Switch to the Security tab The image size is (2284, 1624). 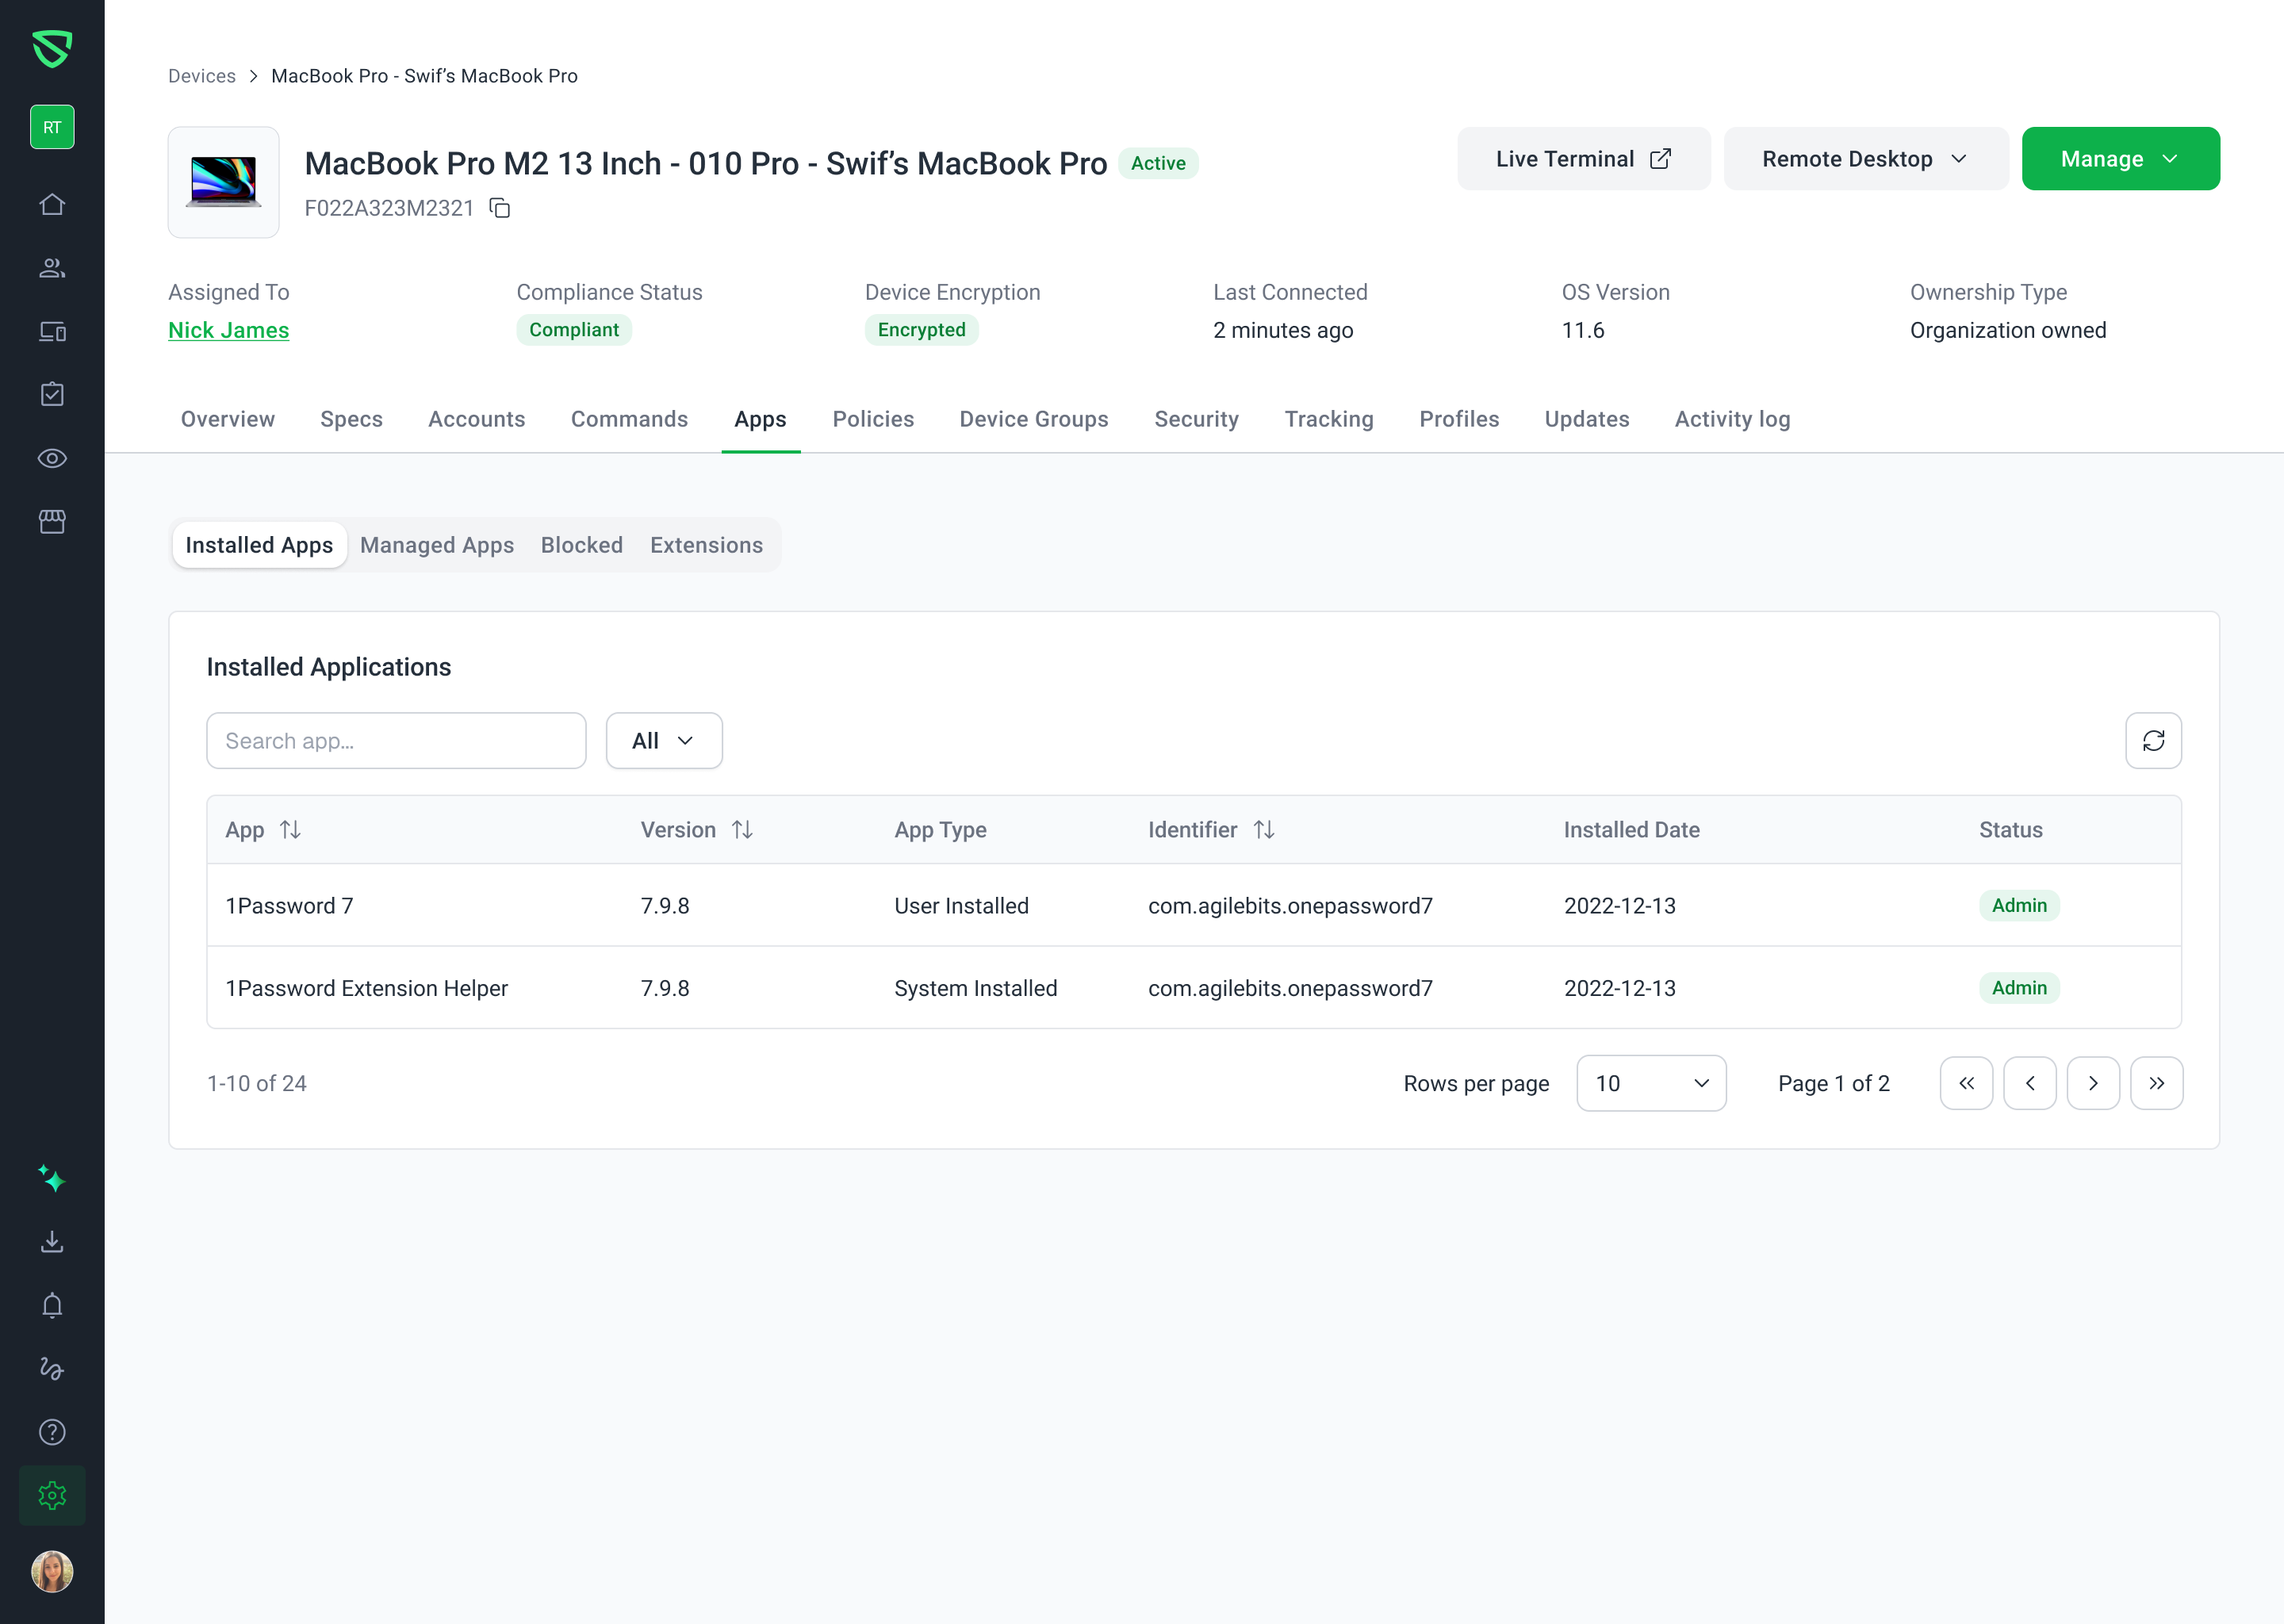pos(1196,419)
